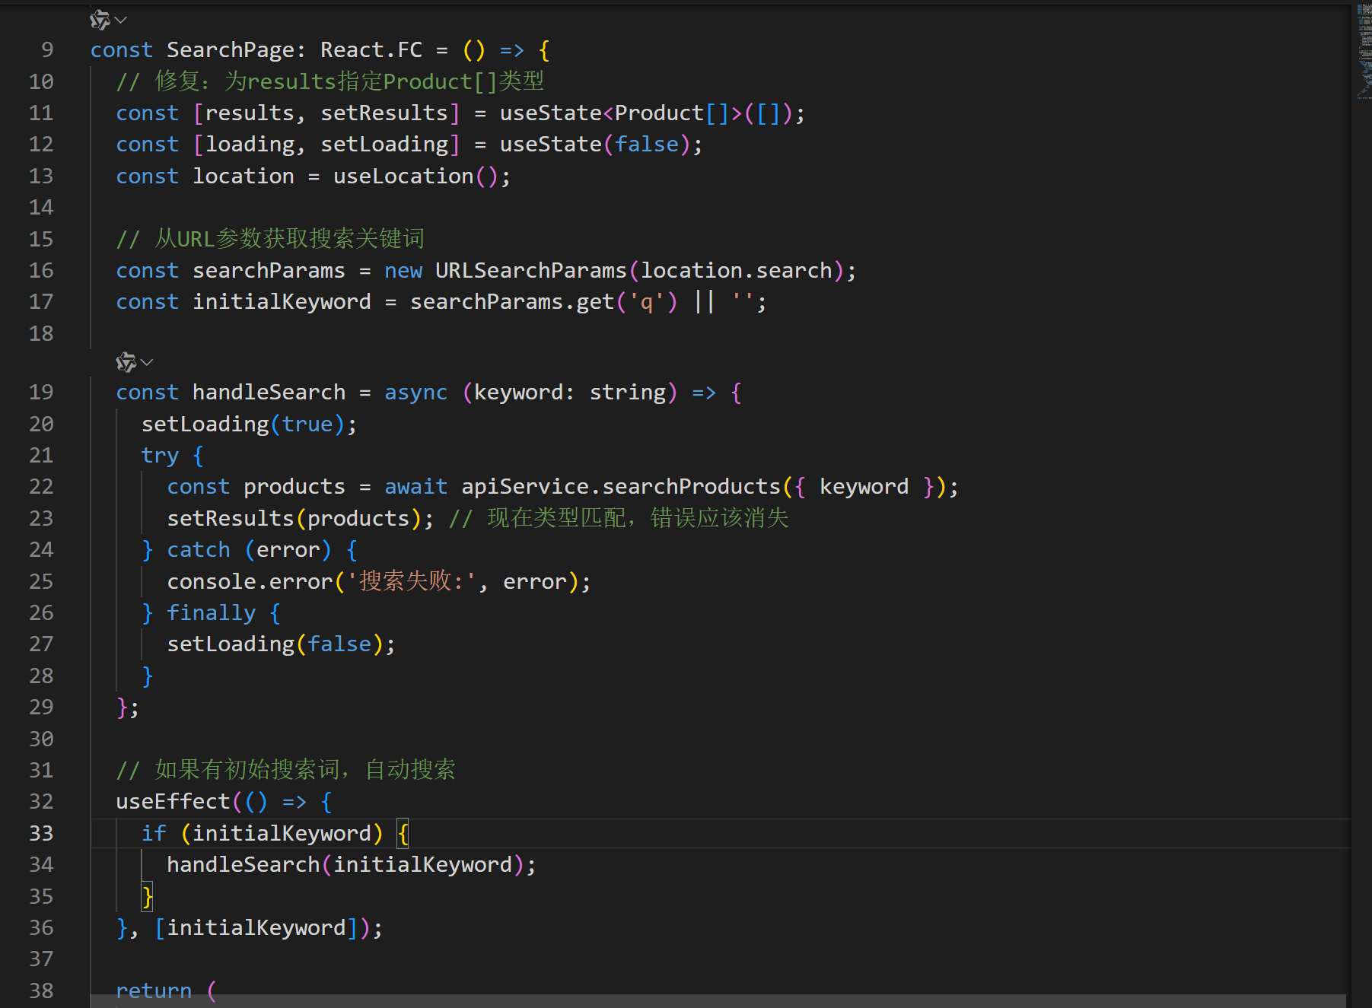Expand the chevron above the SearchPage declaration

(121, 20)
